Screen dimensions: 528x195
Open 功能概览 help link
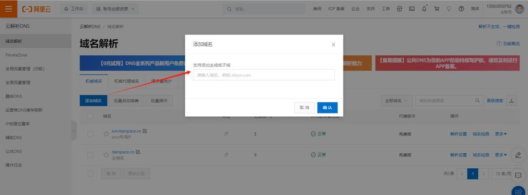[508, 44]
